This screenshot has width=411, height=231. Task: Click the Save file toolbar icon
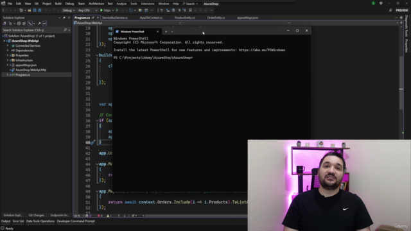point(35,10)
